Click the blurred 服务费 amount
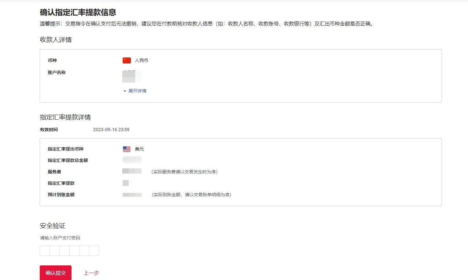The width and height of the screenshot is (468, 280). pos(132,171)
